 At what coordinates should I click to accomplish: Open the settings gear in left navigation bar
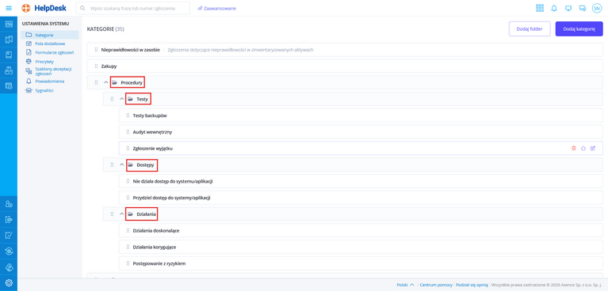(x=9, y=283)
